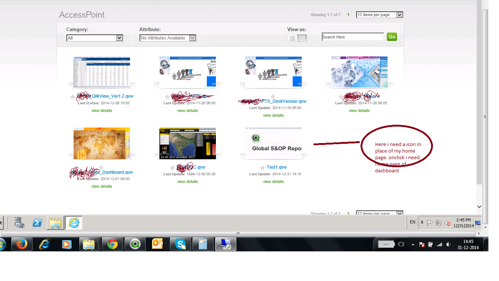This screenshot has height=281, width=499.
Task: Expand hidden icons arrow in the local tray
Action: point(413,244)
